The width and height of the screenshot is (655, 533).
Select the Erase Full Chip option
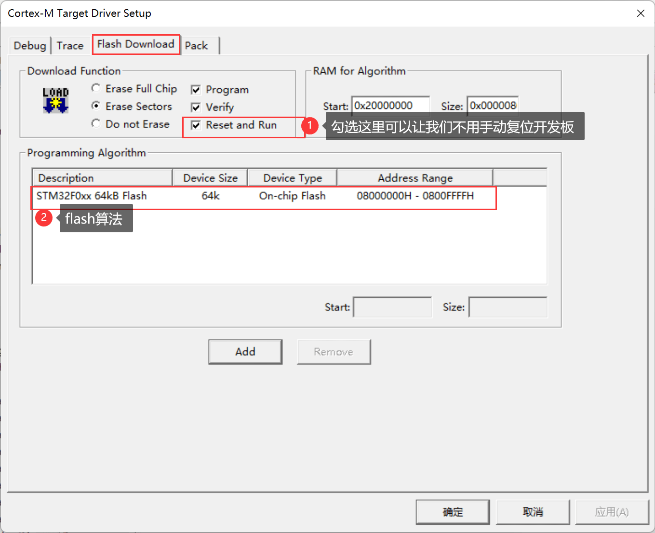click(96, 88)
